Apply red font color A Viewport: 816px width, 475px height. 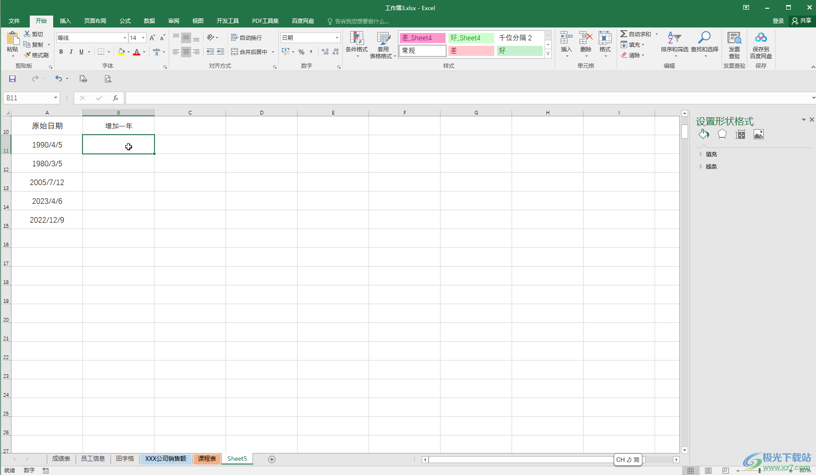[137, 52]
